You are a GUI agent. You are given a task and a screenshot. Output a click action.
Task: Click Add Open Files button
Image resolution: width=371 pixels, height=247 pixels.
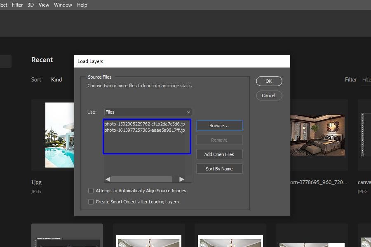click(x=219, y=154)
